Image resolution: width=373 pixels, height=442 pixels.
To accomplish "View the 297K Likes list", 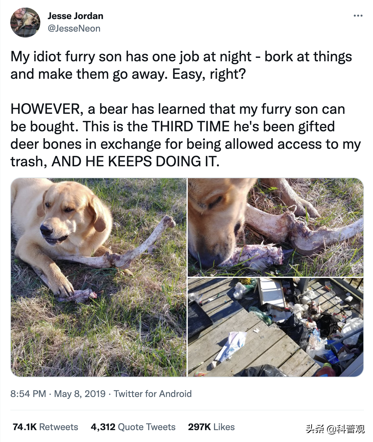I will (x=211, y=427).
